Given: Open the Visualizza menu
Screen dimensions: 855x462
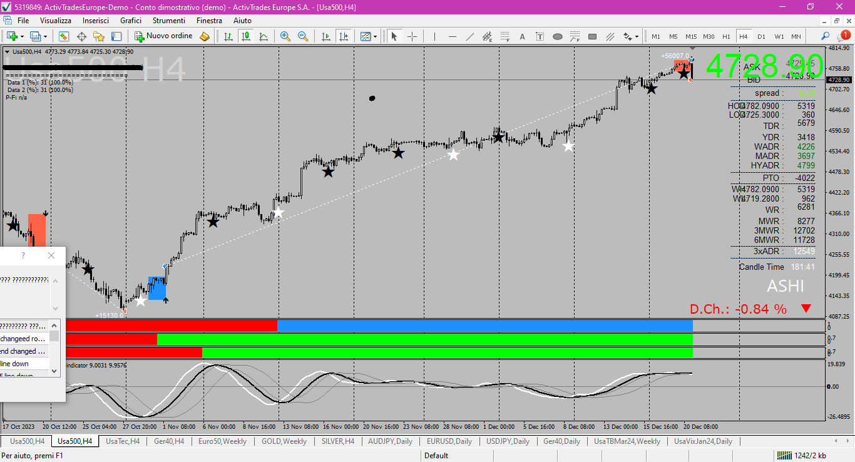Looking at the screenshot, I should coord(56,21).
